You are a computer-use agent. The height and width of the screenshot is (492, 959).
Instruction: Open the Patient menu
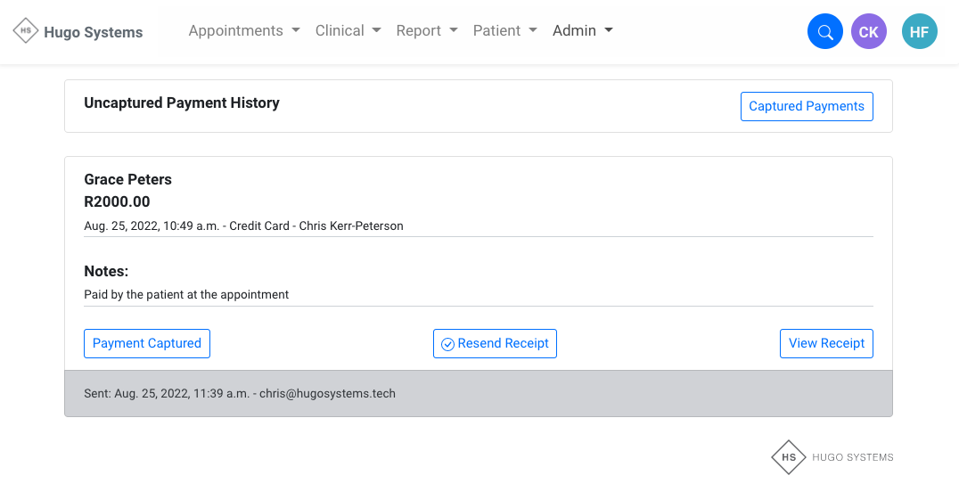point(504,31)
